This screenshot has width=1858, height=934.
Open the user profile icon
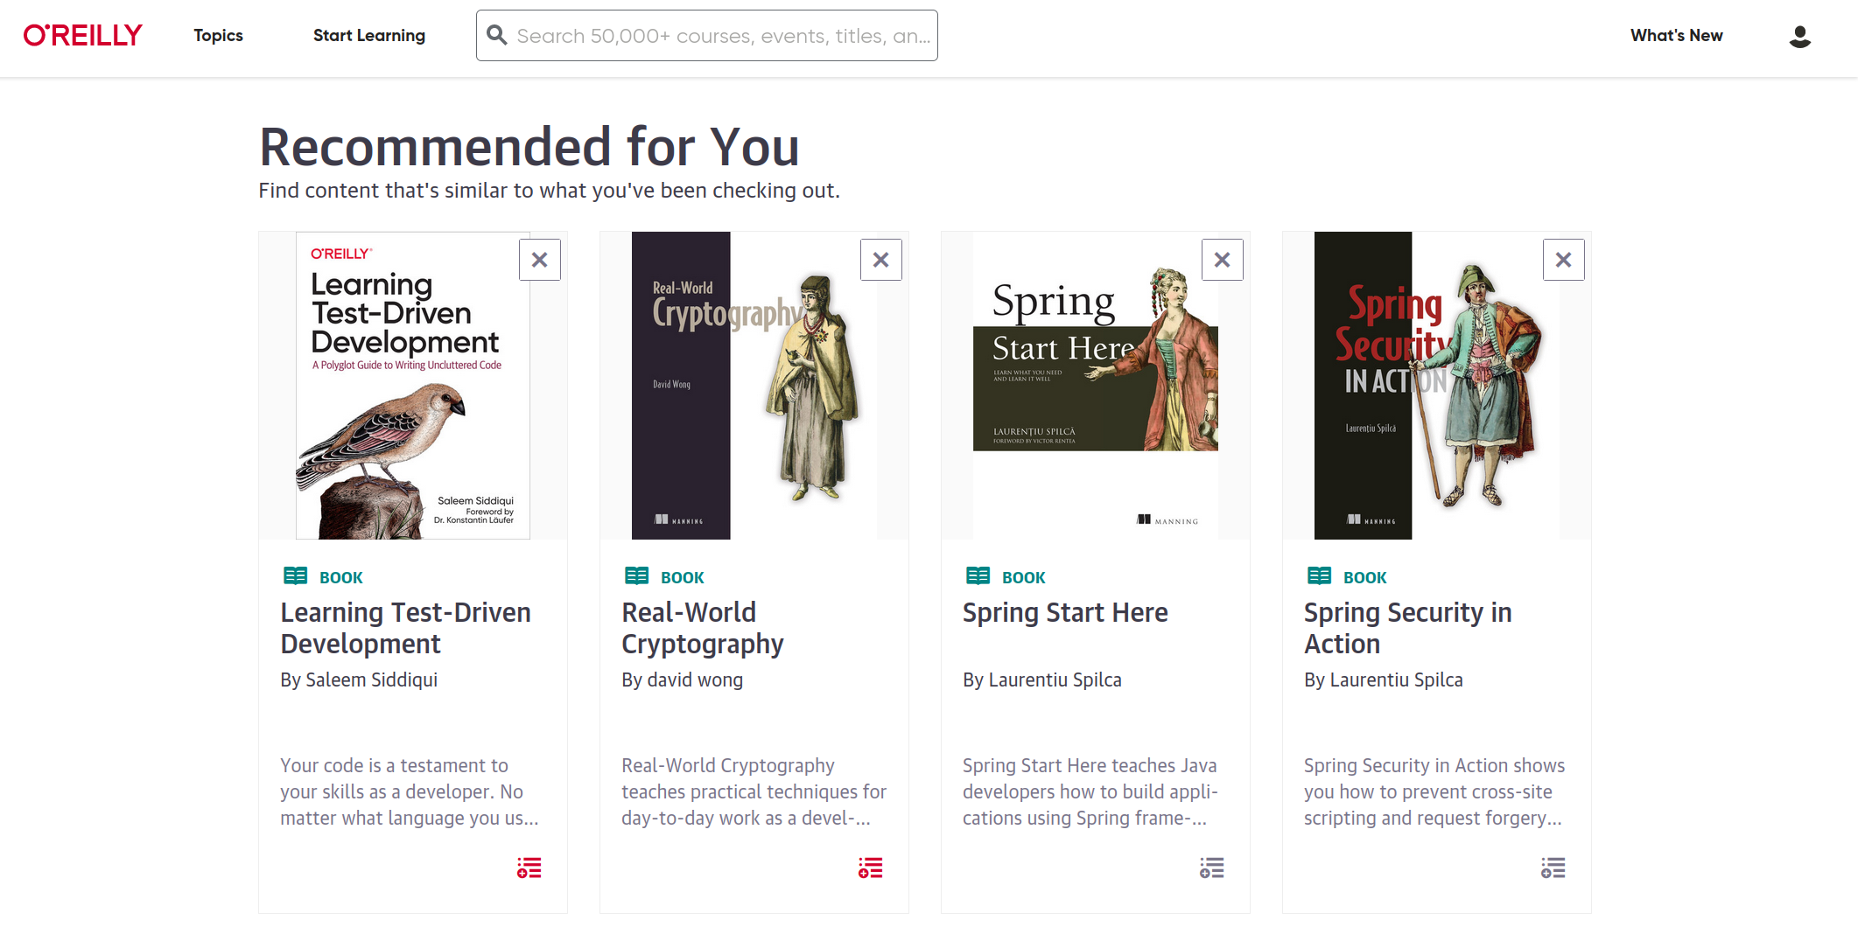coord(1799,36)
